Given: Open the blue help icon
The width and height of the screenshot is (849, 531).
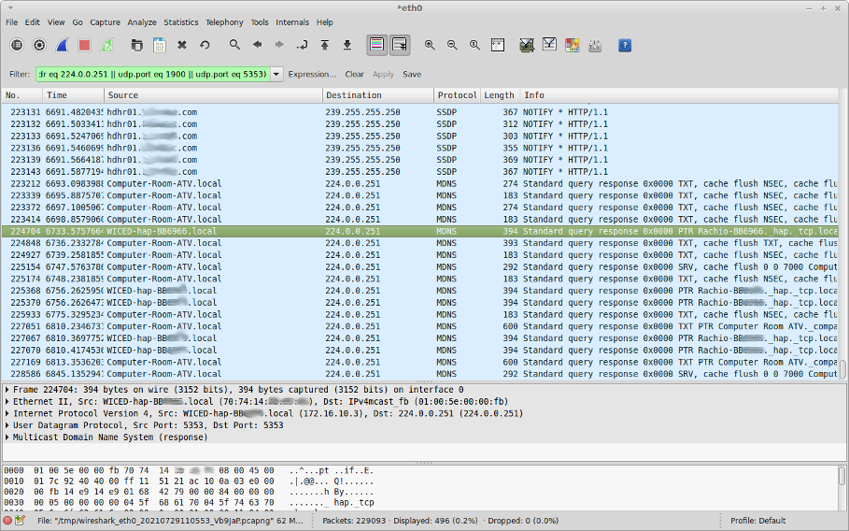Looking at the screenshot, I should (625, 45).
